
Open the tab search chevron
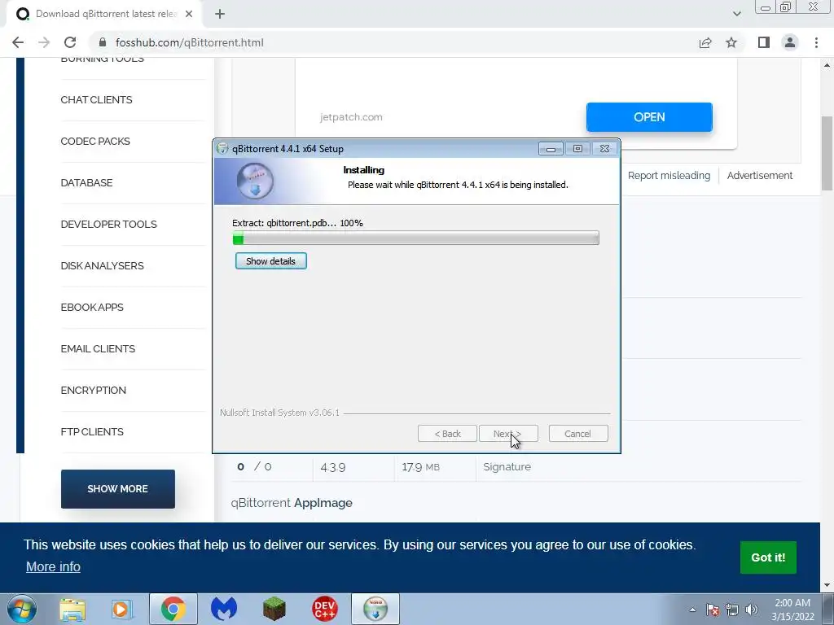(x=736, y=14)
